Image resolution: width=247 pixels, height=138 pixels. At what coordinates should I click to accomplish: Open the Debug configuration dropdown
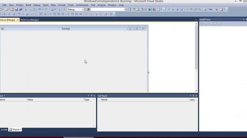tap(83, 10)
